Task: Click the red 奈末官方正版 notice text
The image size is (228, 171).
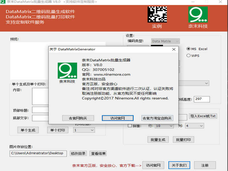Action: (x=107, y=166)
